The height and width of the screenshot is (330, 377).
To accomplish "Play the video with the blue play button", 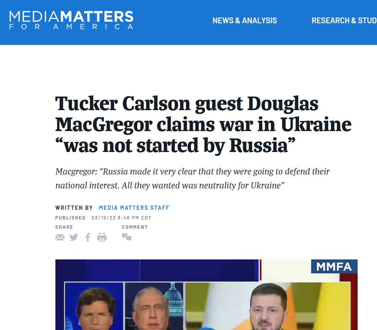I will click(207, 328).
